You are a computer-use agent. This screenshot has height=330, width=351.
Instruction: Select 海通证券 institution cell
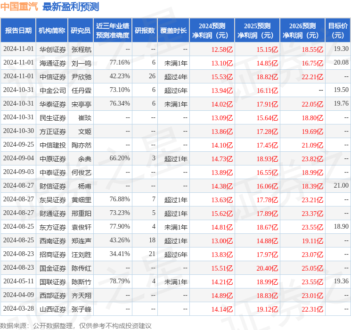point(53,63)
